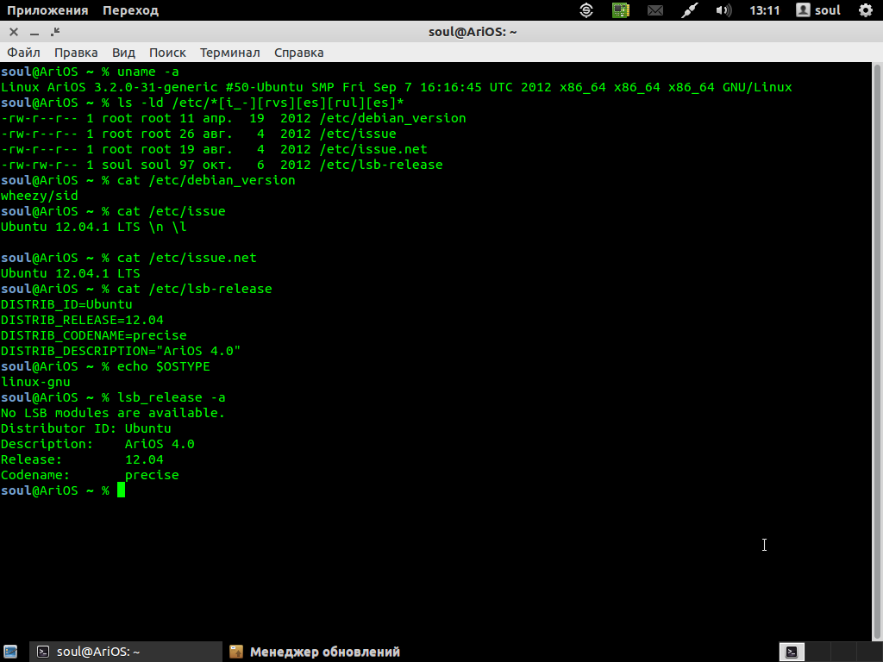
Task: Click the 'uname -a' command text
Action: pos(147,72)
